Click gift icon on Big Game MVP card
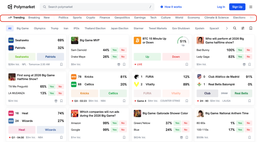This screenshot has height=142, width=257. coord(119,64)
